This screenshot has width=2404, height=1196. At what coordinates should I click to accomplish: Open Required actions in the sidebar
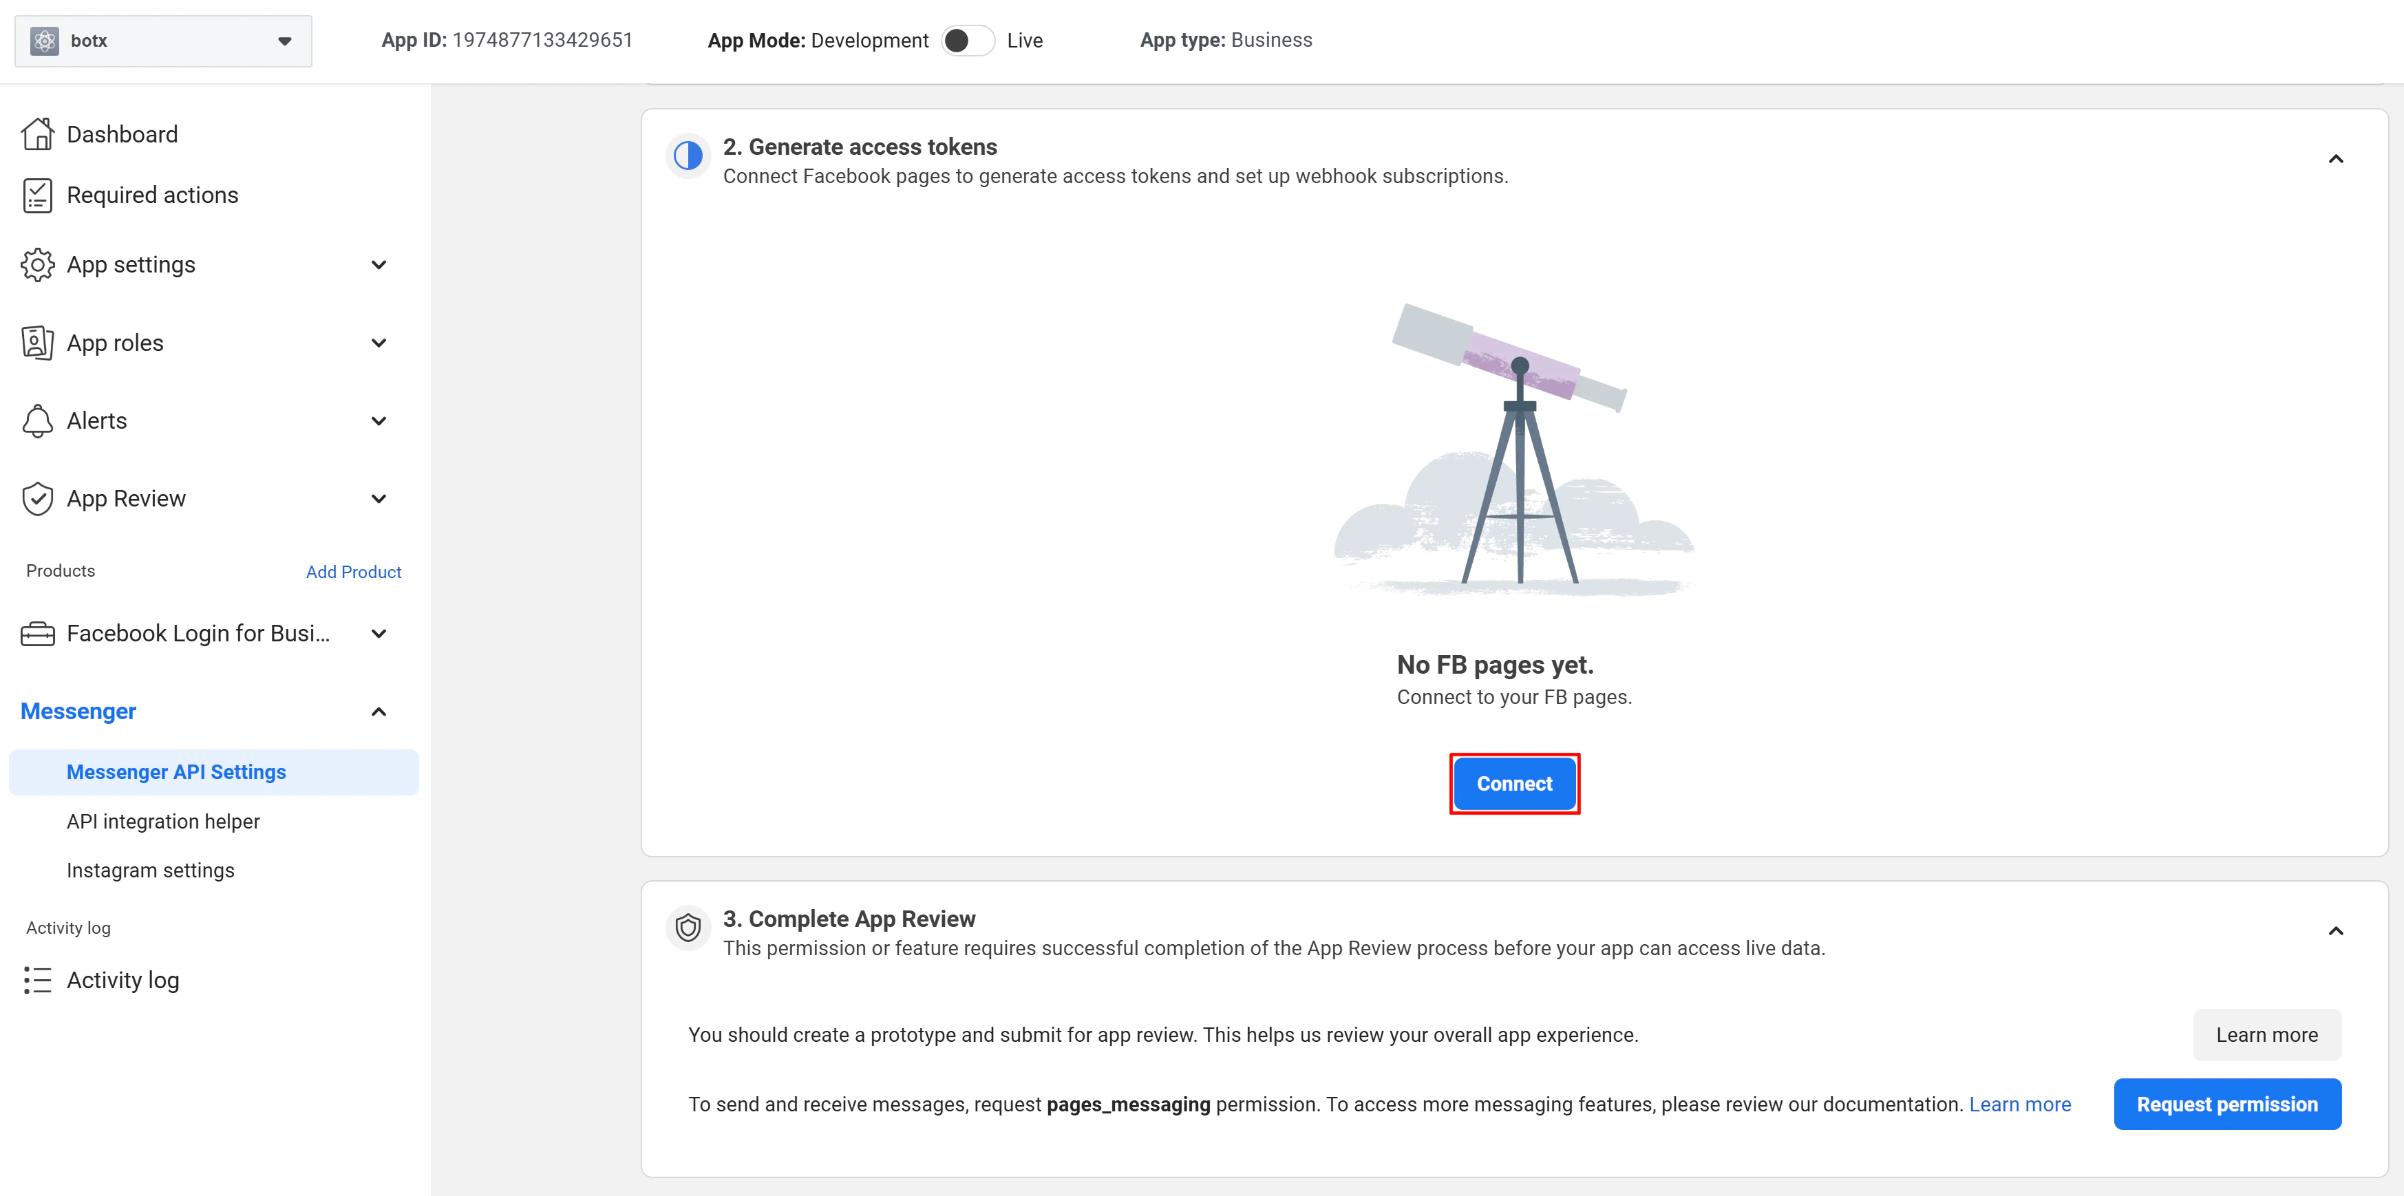coord(152,195)
